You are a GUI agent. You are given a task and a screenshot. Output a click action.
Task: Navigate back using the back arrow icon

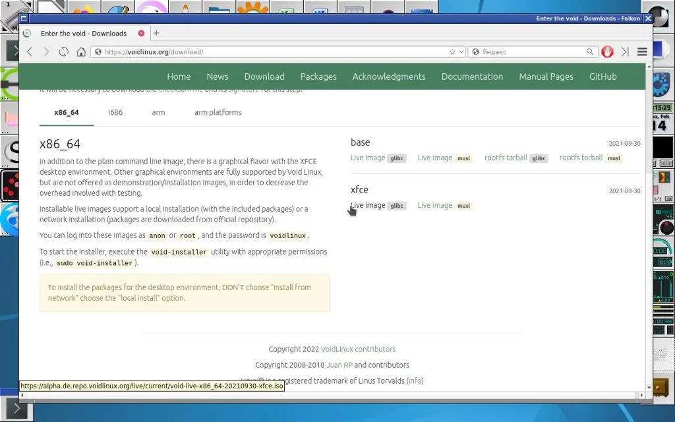[29, 51]
